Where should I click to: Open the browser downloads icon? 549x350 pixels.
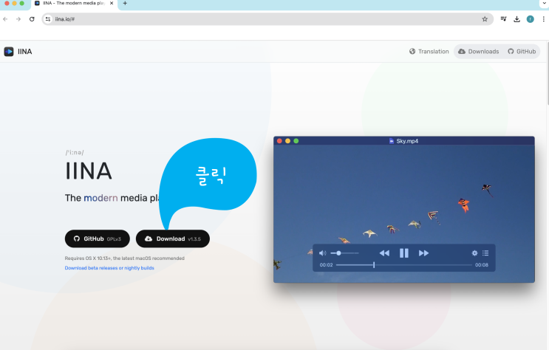click(516, 19)
